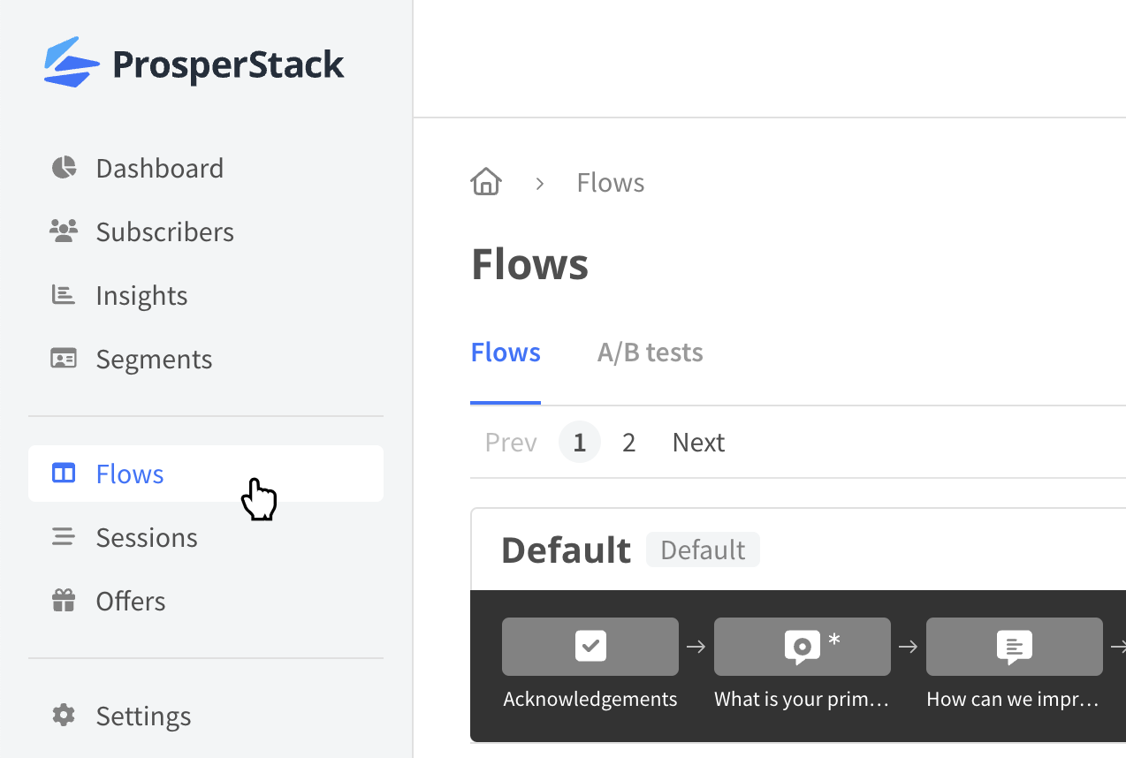1126x758 pixels.
Task: Click the Dashboard pie chart icon
Action: (x=63, y=168)
